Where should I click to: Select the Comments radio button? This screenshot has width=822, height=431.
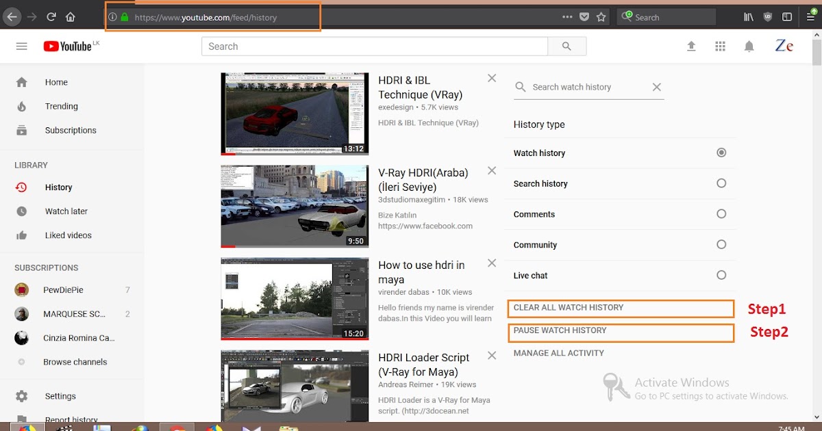coord(721,214)
